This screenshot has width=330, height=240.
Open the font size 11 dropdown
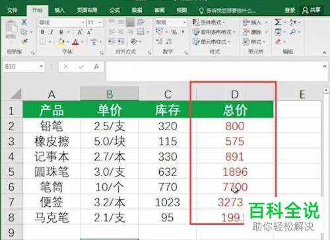100,22
